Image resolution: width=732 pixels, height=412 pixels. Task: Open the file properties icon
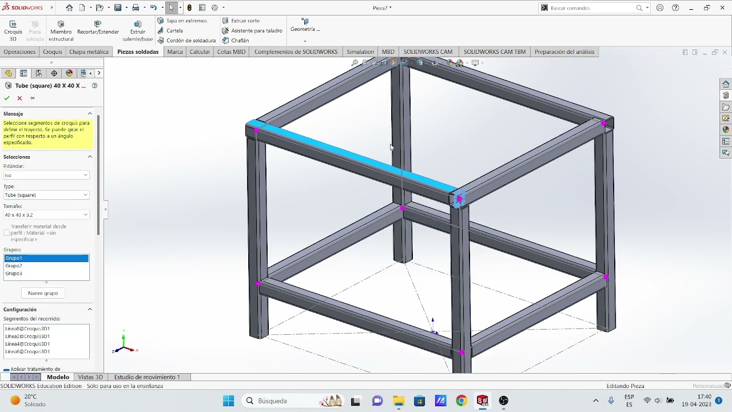coord(202,8)
